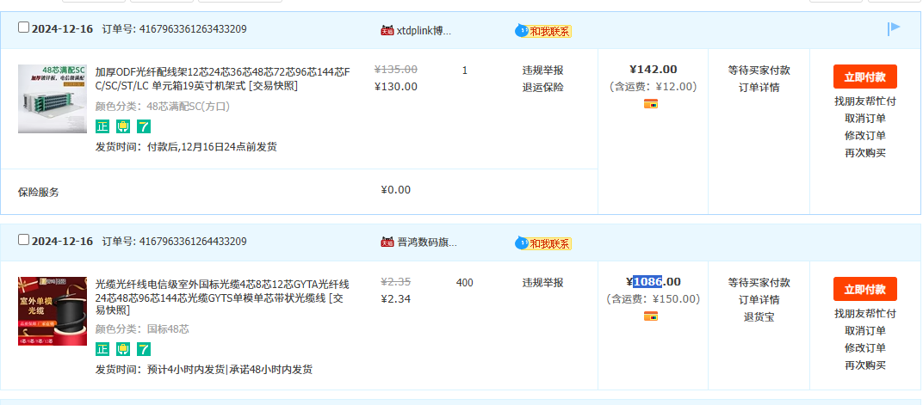The width and height of the screenshot is (923, 405).
Task: Click the green 7-day badge on cable item
Action: click(x=144, y=349)
